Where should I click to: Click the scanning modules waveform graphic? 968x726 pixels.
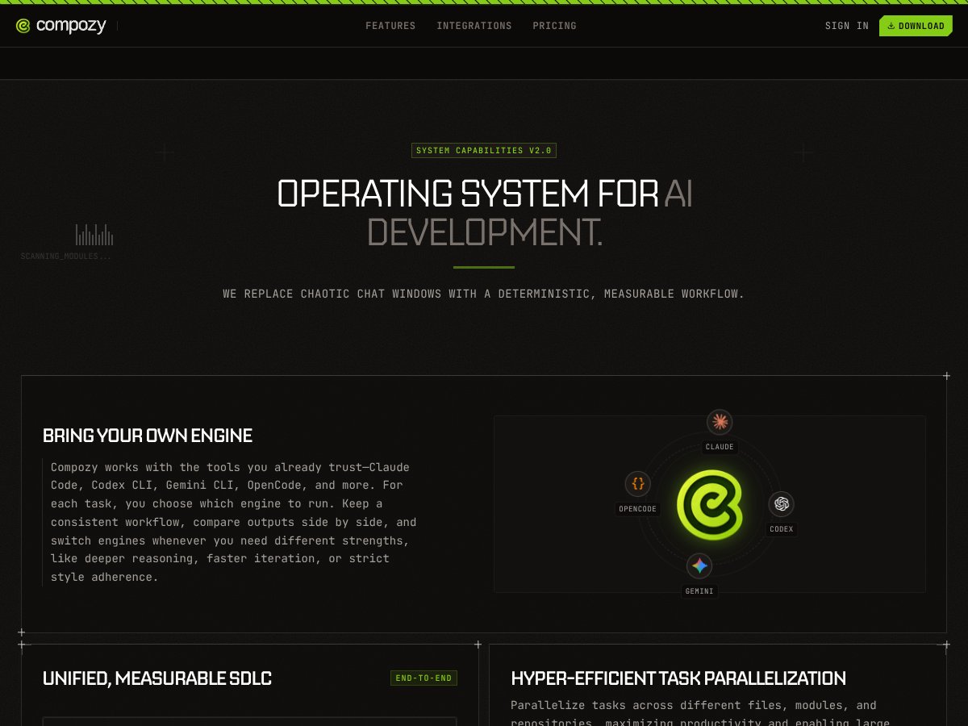(x=94, y=234)
